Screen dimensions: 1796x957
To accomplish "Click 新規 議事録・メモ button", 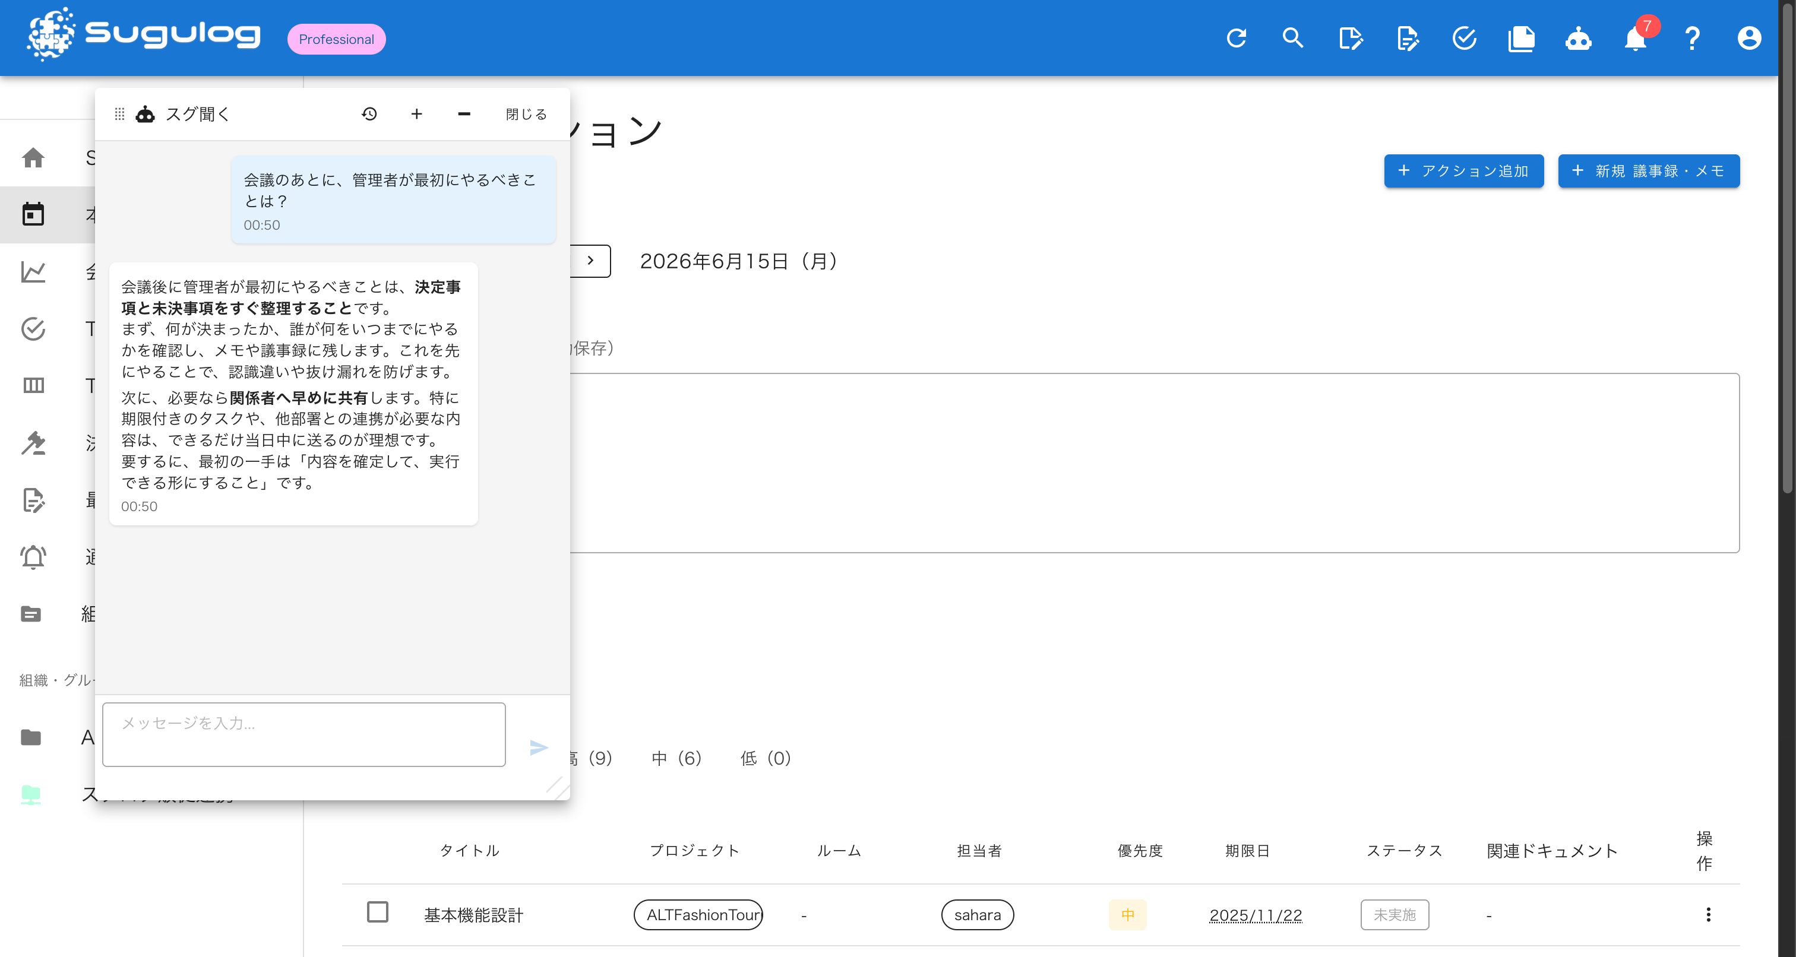I will tap(1648, 171).
